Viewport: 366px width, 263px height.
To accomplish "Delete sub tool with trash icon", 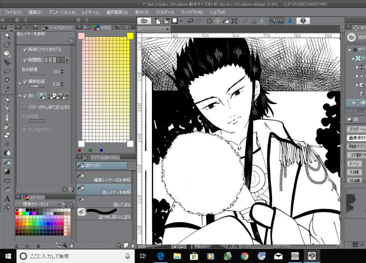I will click(x=133, y=245).
